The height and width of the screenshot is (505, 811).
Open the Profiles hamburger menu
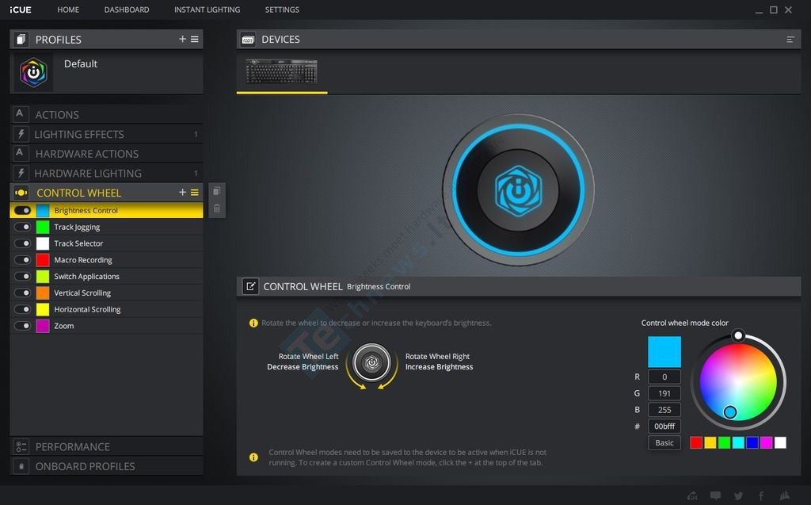pyautogui.click(x=195, y=39)
